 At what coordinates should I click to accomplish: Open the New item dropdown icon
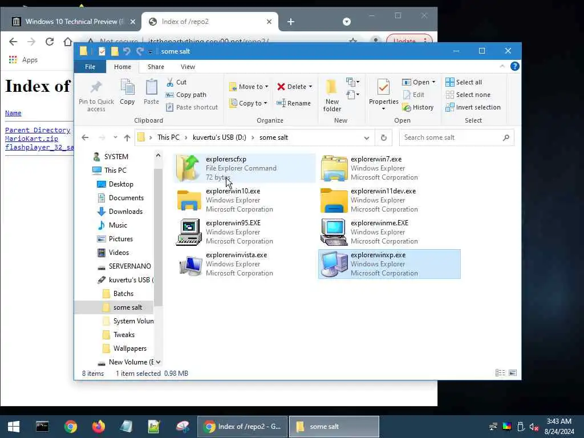352,82
